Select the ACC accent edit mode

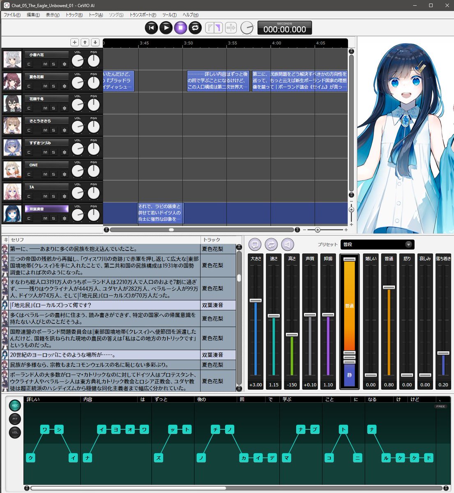pyautogui.click(x=15, y=405)
